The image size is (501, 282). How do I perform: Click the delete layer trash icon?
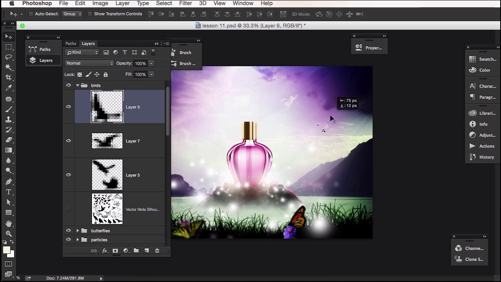(x=157, y=251)
